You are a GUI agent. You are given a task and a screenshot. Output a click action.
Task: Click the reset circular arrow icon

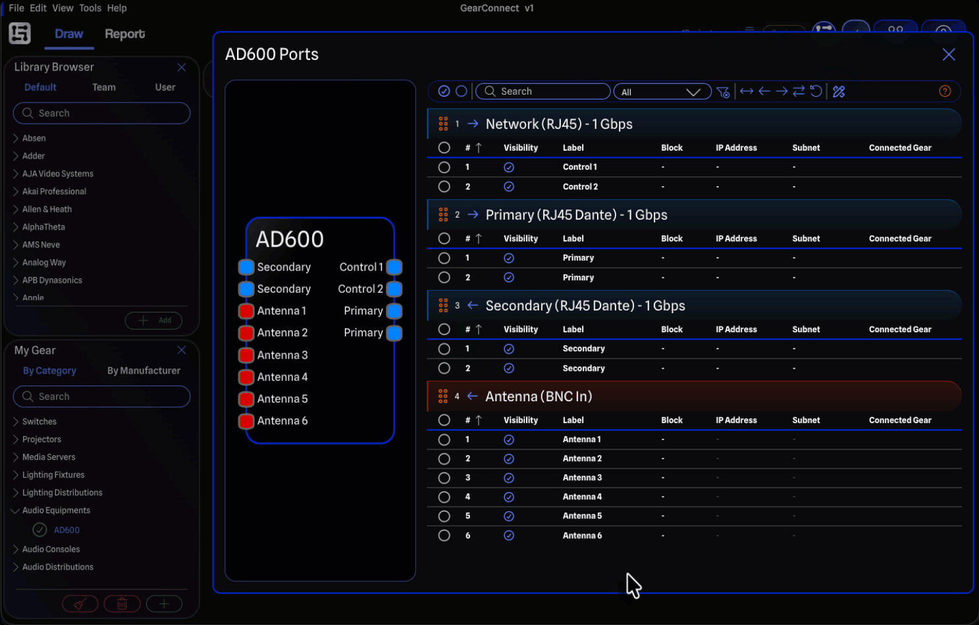816,91
